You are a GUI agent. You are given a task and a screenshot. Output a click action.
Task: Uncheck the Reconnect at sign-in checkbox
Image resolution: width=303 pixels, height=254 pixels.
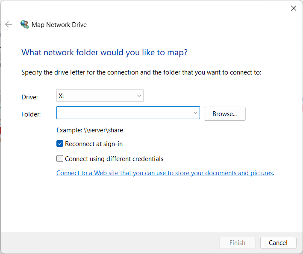[60, 144]
